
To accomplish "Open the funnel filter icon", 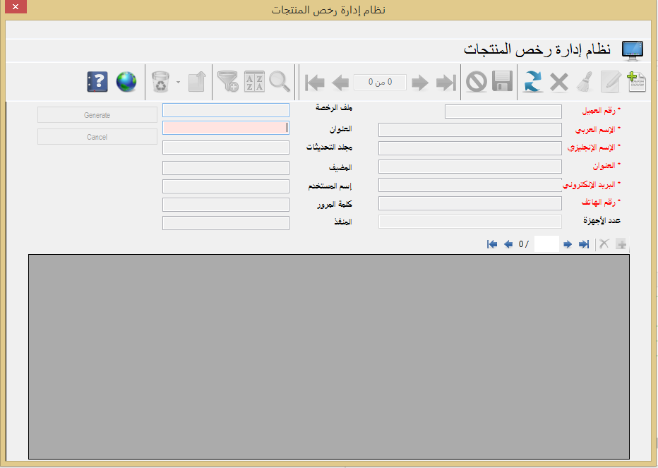I will pyautogui.click(x=228, y=82).
